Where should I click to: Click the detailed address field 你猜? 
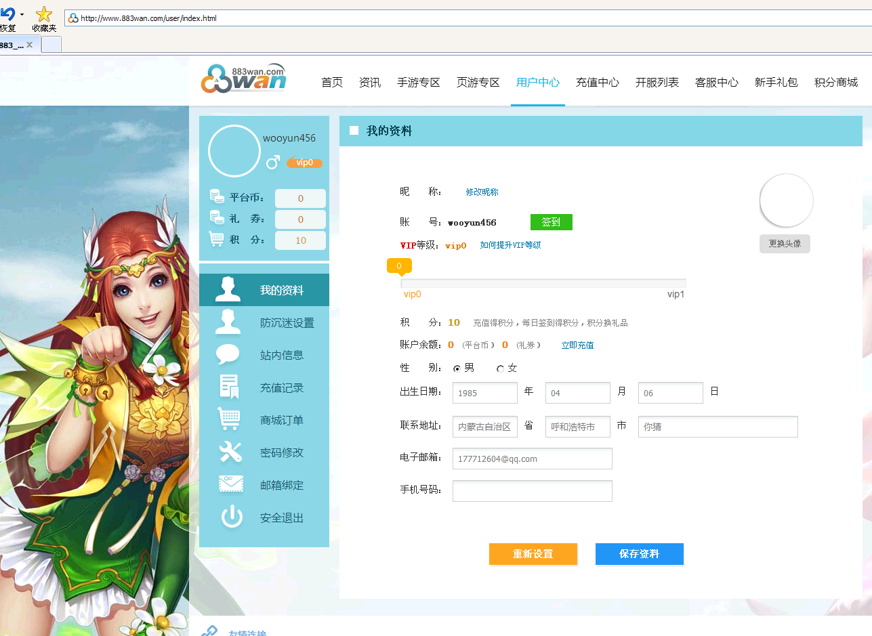tap(718, 427)
